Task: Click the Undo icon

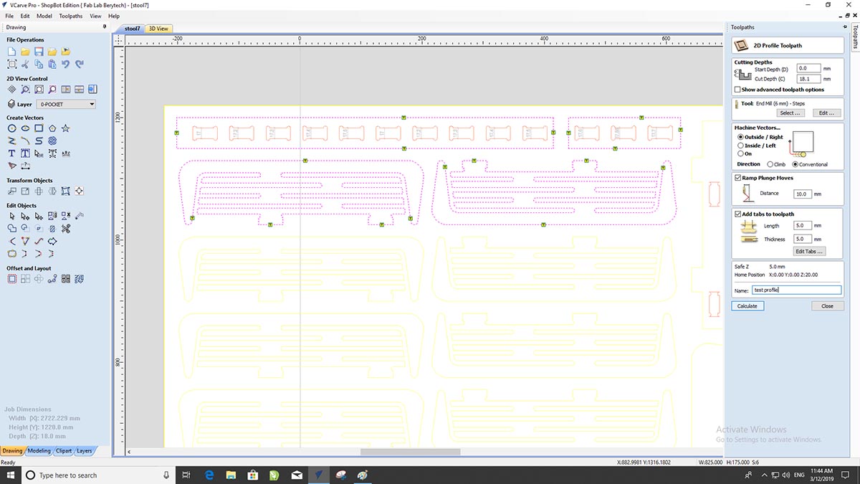Action: [x=66, y=65]
